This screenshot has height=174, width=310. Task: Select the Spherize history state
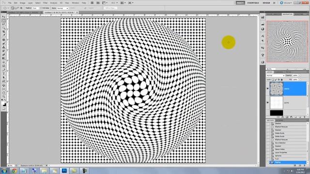click(278, 156)
